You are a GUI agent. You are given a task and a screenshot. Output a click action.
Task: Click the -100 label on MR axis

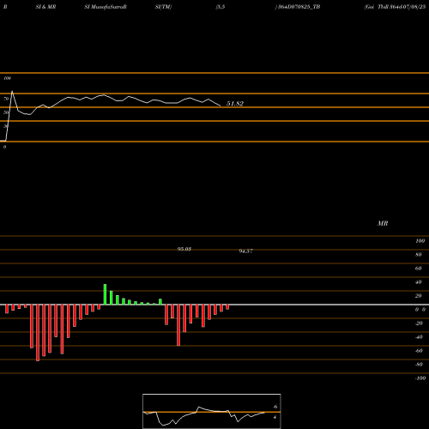pyautogui.click(x=420, y=378)
